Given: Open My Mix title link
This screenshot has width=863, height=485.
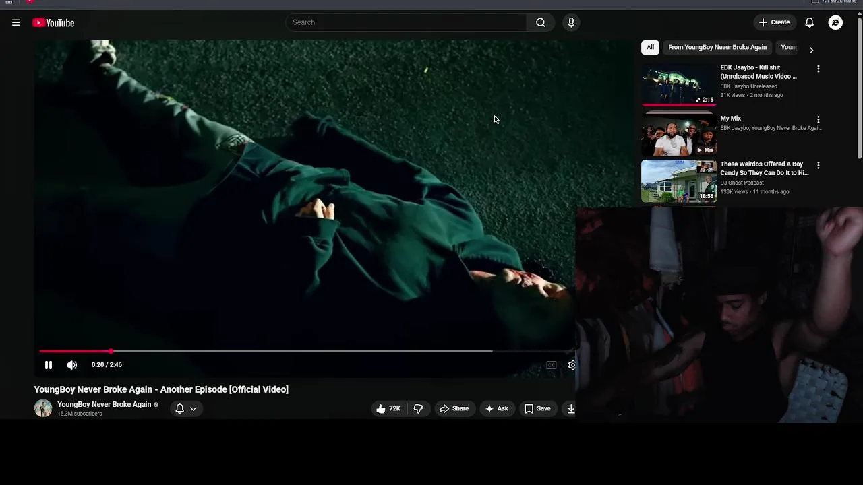Looking at the screenshot, I should (731, 119).
